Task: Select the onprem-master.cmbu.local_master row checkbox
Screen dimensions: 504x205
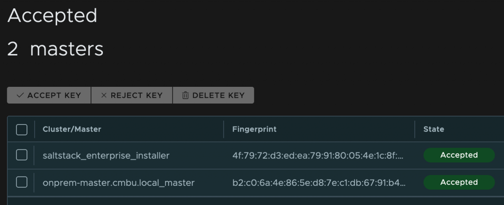Action: coord(22,182)
